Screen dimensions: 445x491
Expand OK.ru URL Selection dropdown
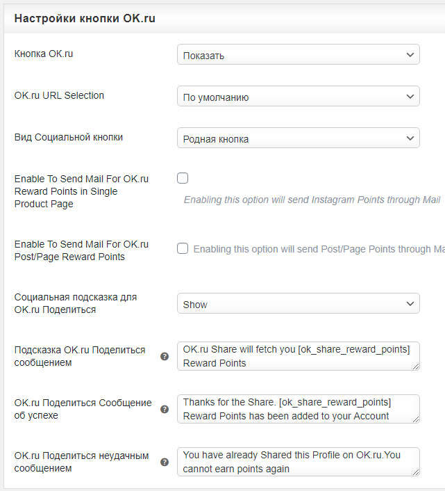tap(299, 97)
